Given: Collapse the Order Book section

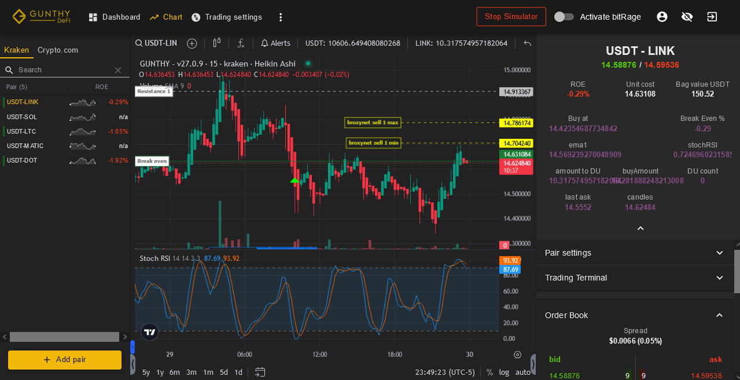Looking at the screenshot, I should [635, 315].
